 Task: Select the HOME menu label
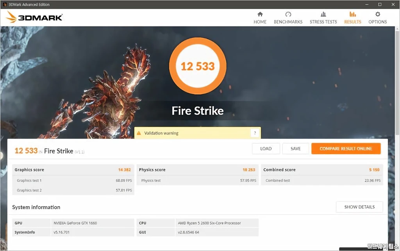coord(260,22)
